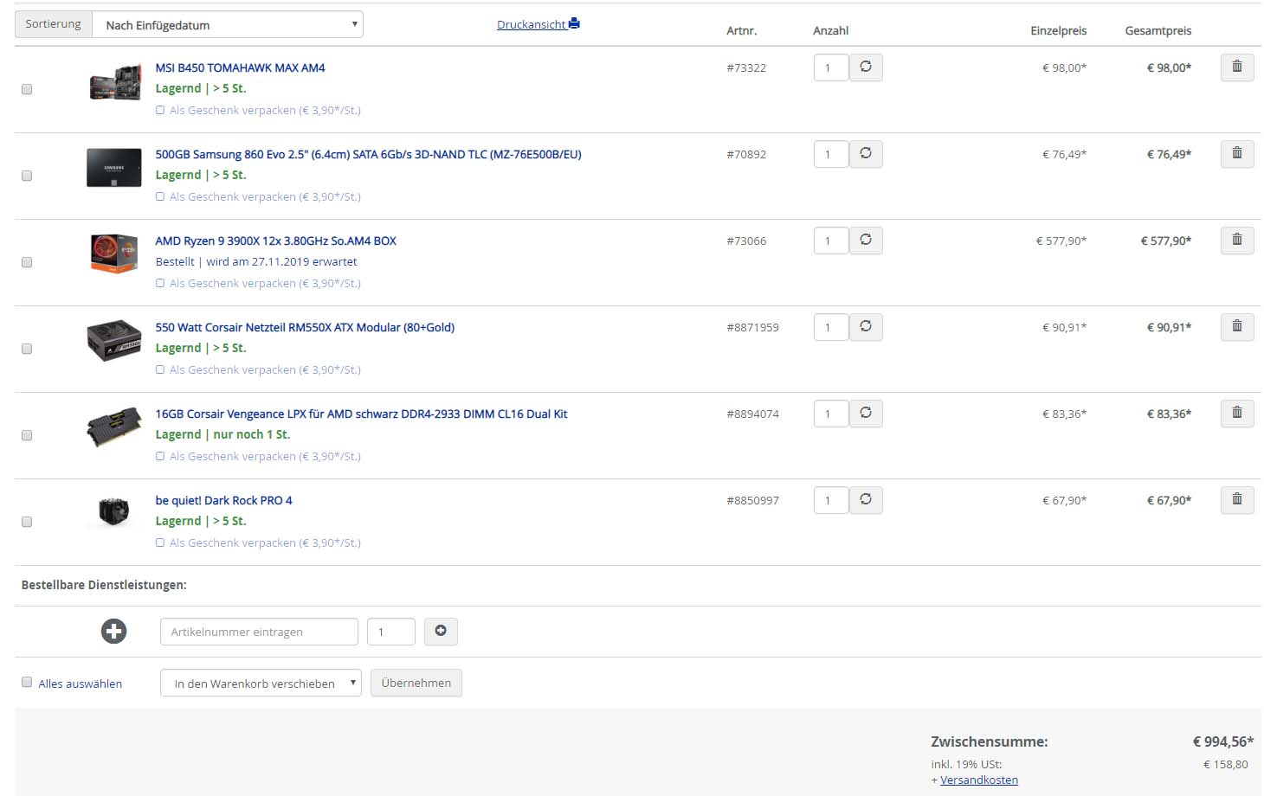This screenshot has height=796, width=1264.
Task: Enable gift wrapping for Corsair RM550X Netzteil
Action: (160, 369)
